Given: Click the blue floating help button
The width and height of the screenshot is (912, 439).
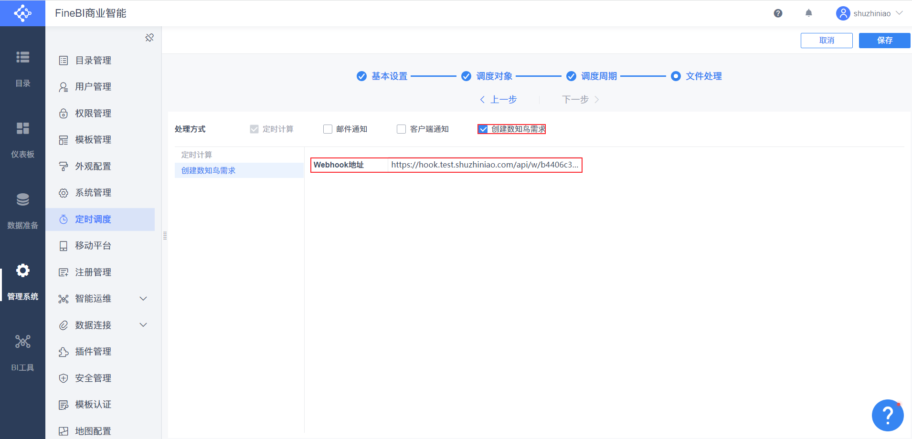Looking at the screenshot, I should click(x=887, y=415).
